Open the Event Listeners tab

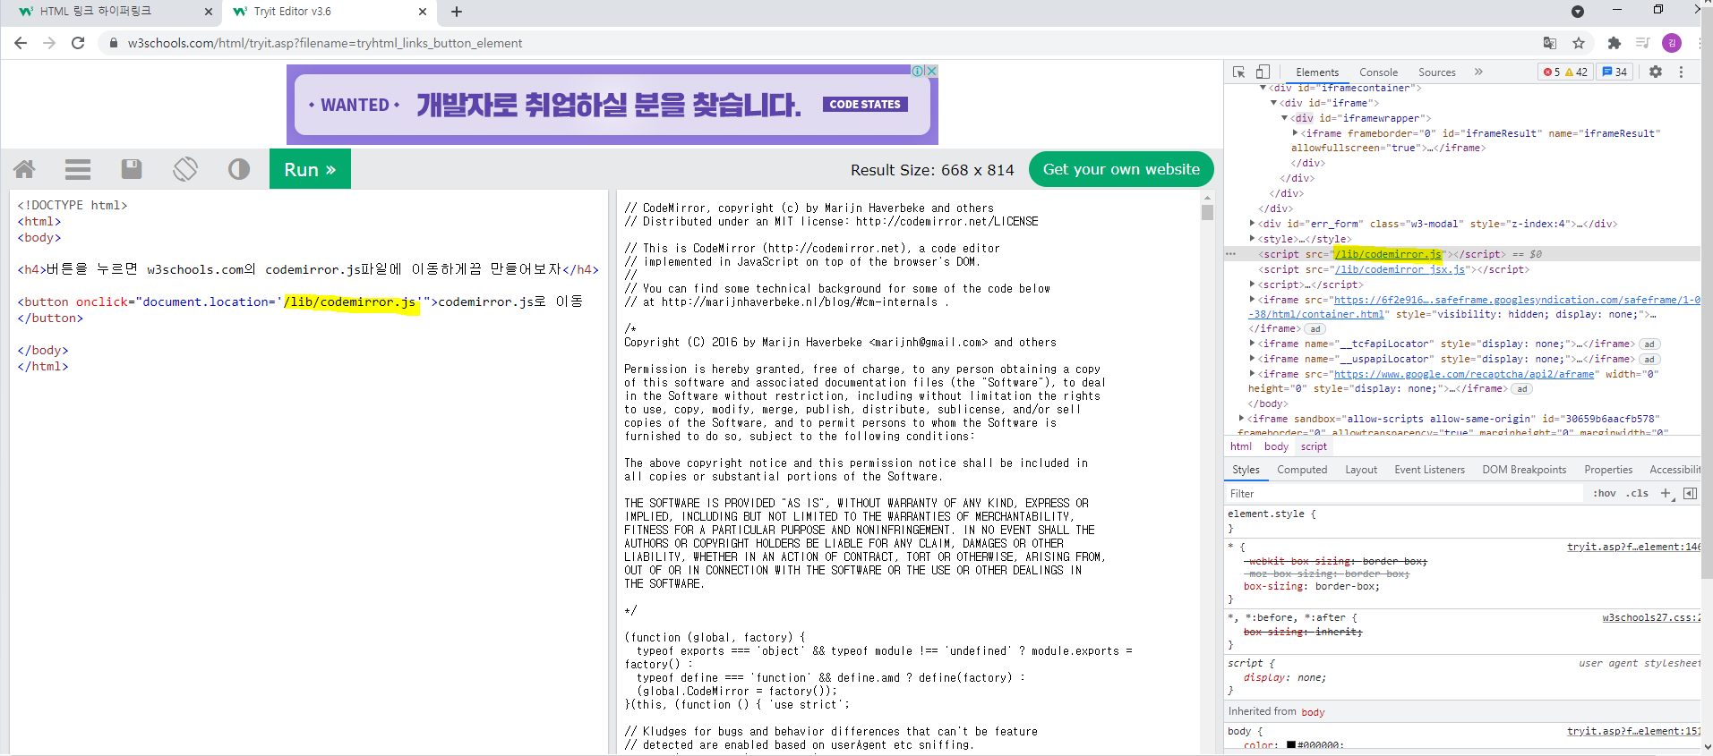(x=1429, y=470)
